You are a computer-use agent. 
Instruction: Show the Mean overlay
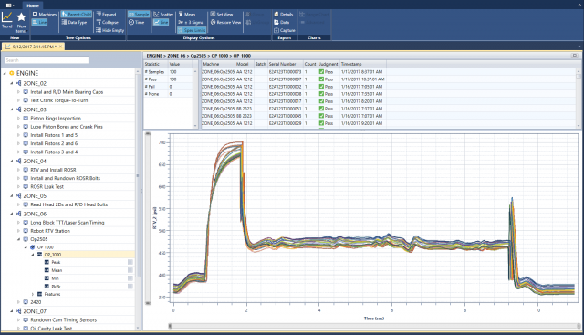[x=186, y=15]
